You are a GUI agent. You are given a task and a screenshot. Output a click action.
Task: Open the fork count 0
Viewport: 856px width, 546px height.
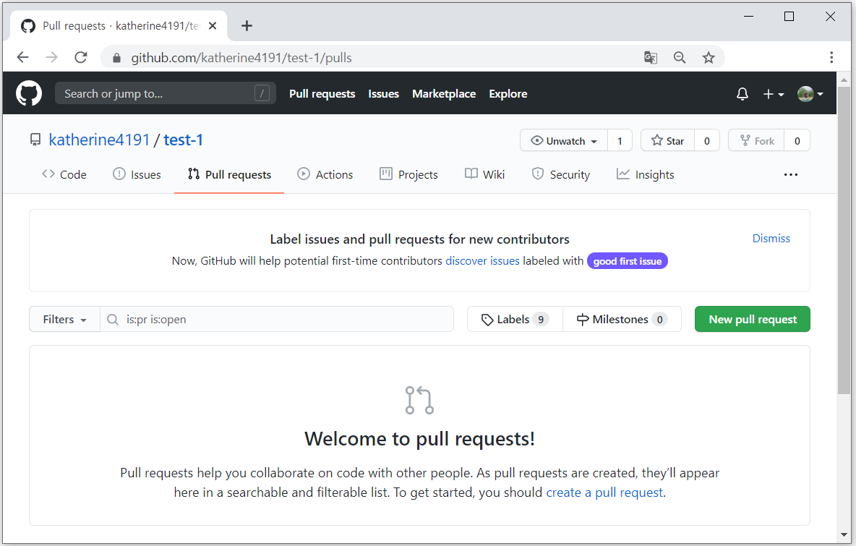(x=797, y=141)
